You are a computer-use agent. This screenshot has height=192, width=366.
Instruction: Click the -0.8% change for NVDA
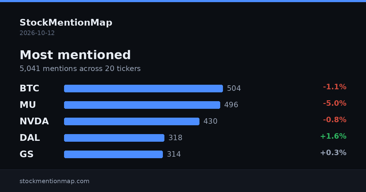[335, 120]
